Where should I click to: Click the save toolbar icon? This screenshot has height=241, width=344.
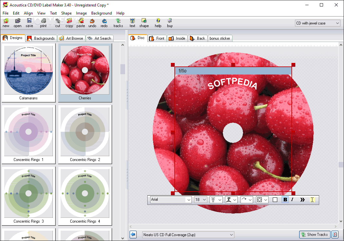coord(29,23)
